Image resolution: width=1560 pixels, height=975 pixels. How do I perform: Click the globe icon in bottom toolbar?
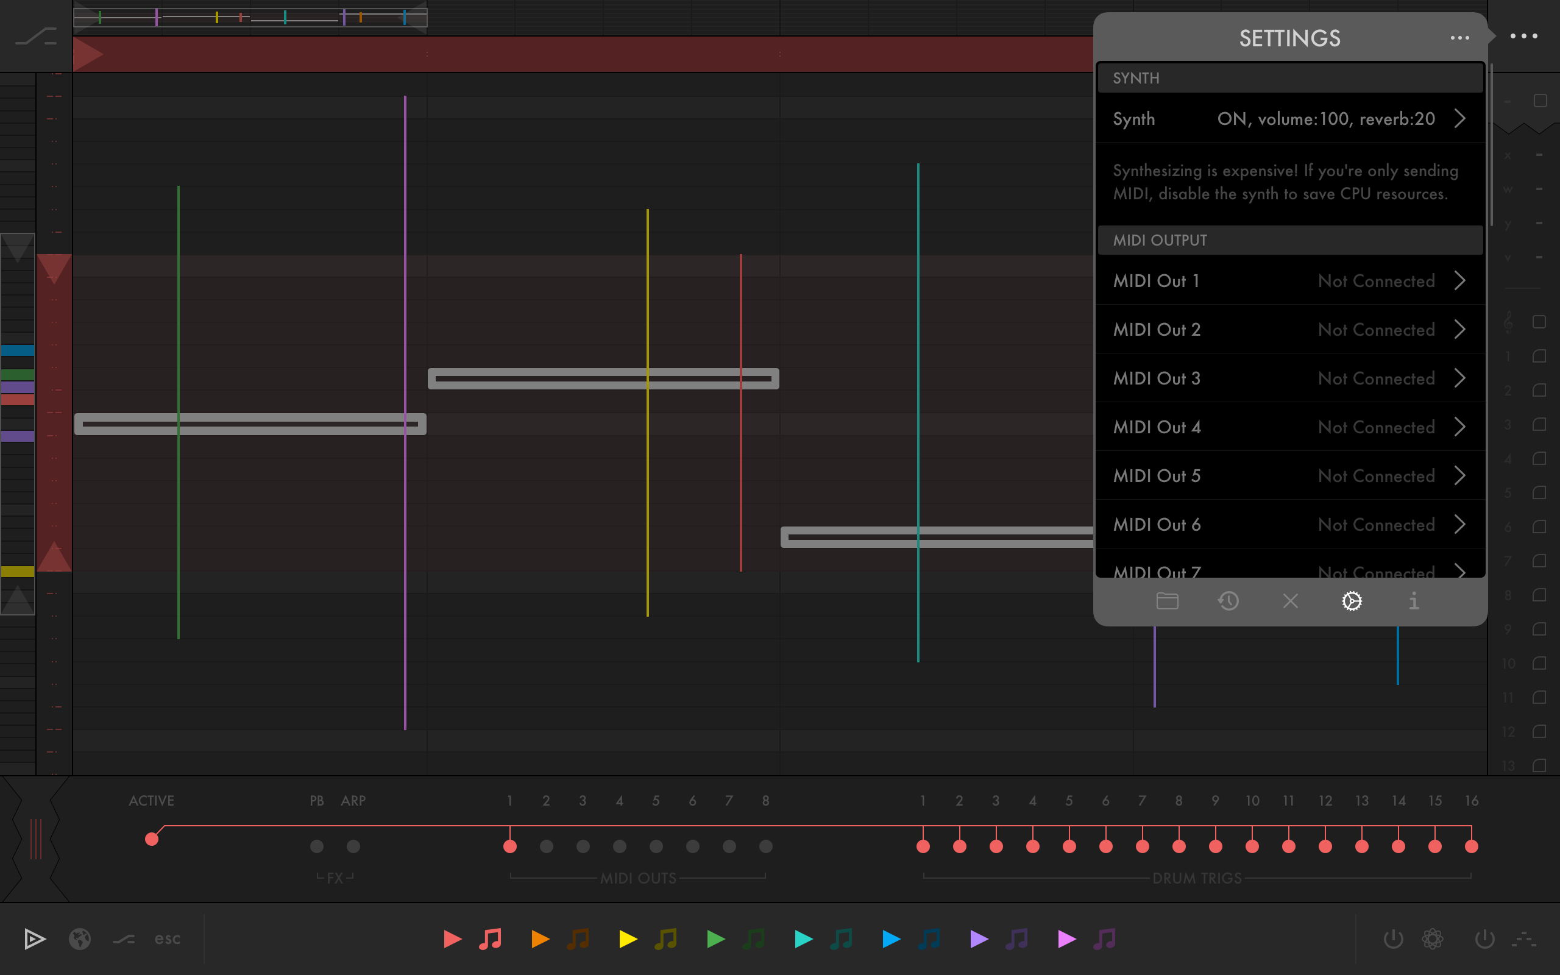(x=80, y=939)
